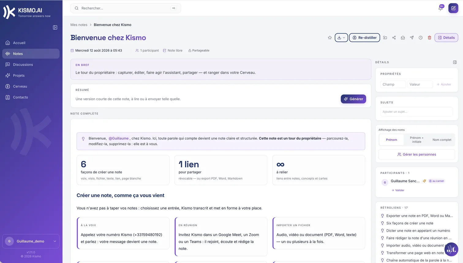Click the participants icon beside 1 participant

137,51
